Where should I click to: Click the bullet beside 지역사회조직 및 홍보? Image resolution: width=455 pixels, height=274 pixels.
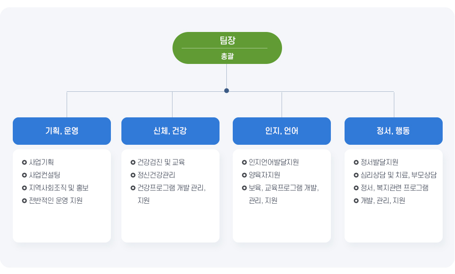click(24, 188)
